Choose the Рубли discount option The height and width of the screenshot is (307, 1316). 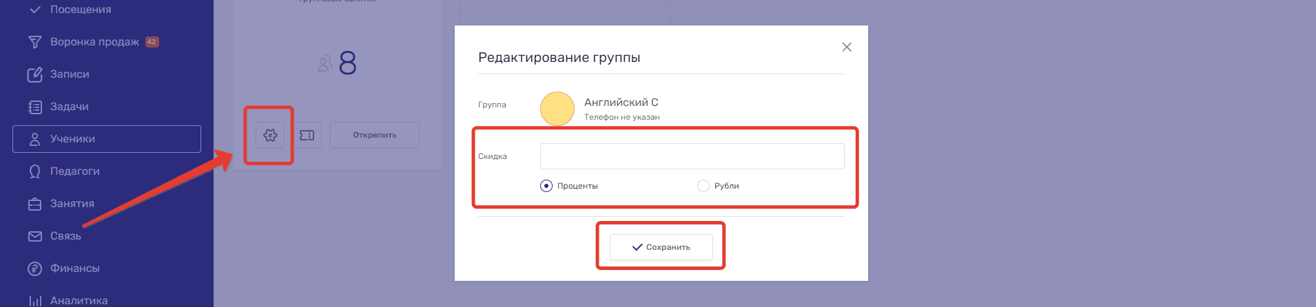click(x=703, y=186)
